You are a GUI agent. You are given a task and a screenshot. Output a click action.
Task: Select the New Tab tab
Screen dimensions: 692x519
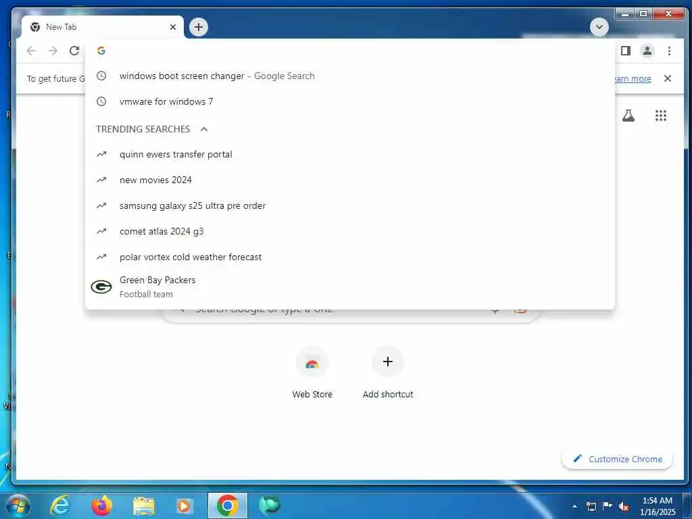click(x=103, y=27)
